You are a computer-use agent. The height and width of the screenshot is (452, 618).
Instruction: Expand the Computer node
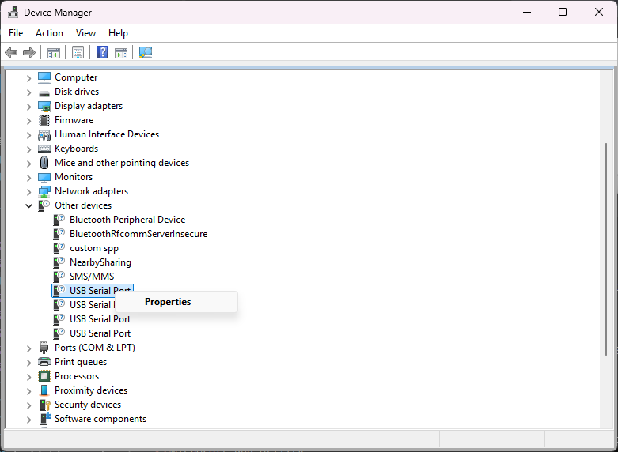28,78
